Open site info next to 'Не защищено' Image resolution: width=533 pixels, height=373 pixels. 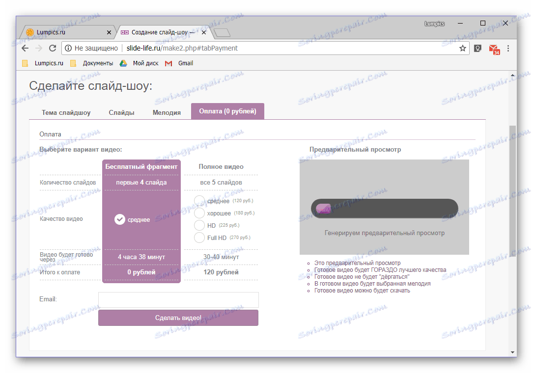point(68,48)
